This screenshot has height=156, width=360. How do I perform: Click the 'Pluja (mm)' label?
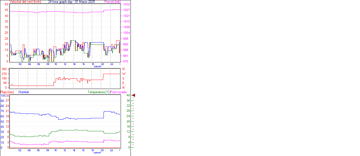7,92
